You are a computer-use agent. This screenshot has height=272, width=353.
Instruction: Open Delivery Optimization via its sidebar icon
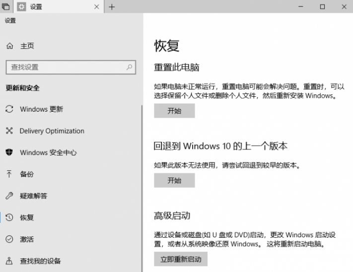coord(9,131)
